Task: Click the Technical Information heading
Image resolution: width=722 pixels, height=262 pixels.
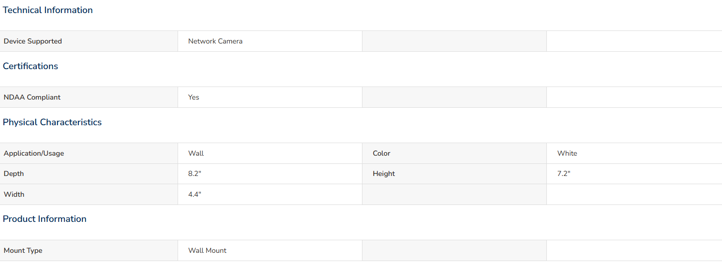Action: coord(48,10)
